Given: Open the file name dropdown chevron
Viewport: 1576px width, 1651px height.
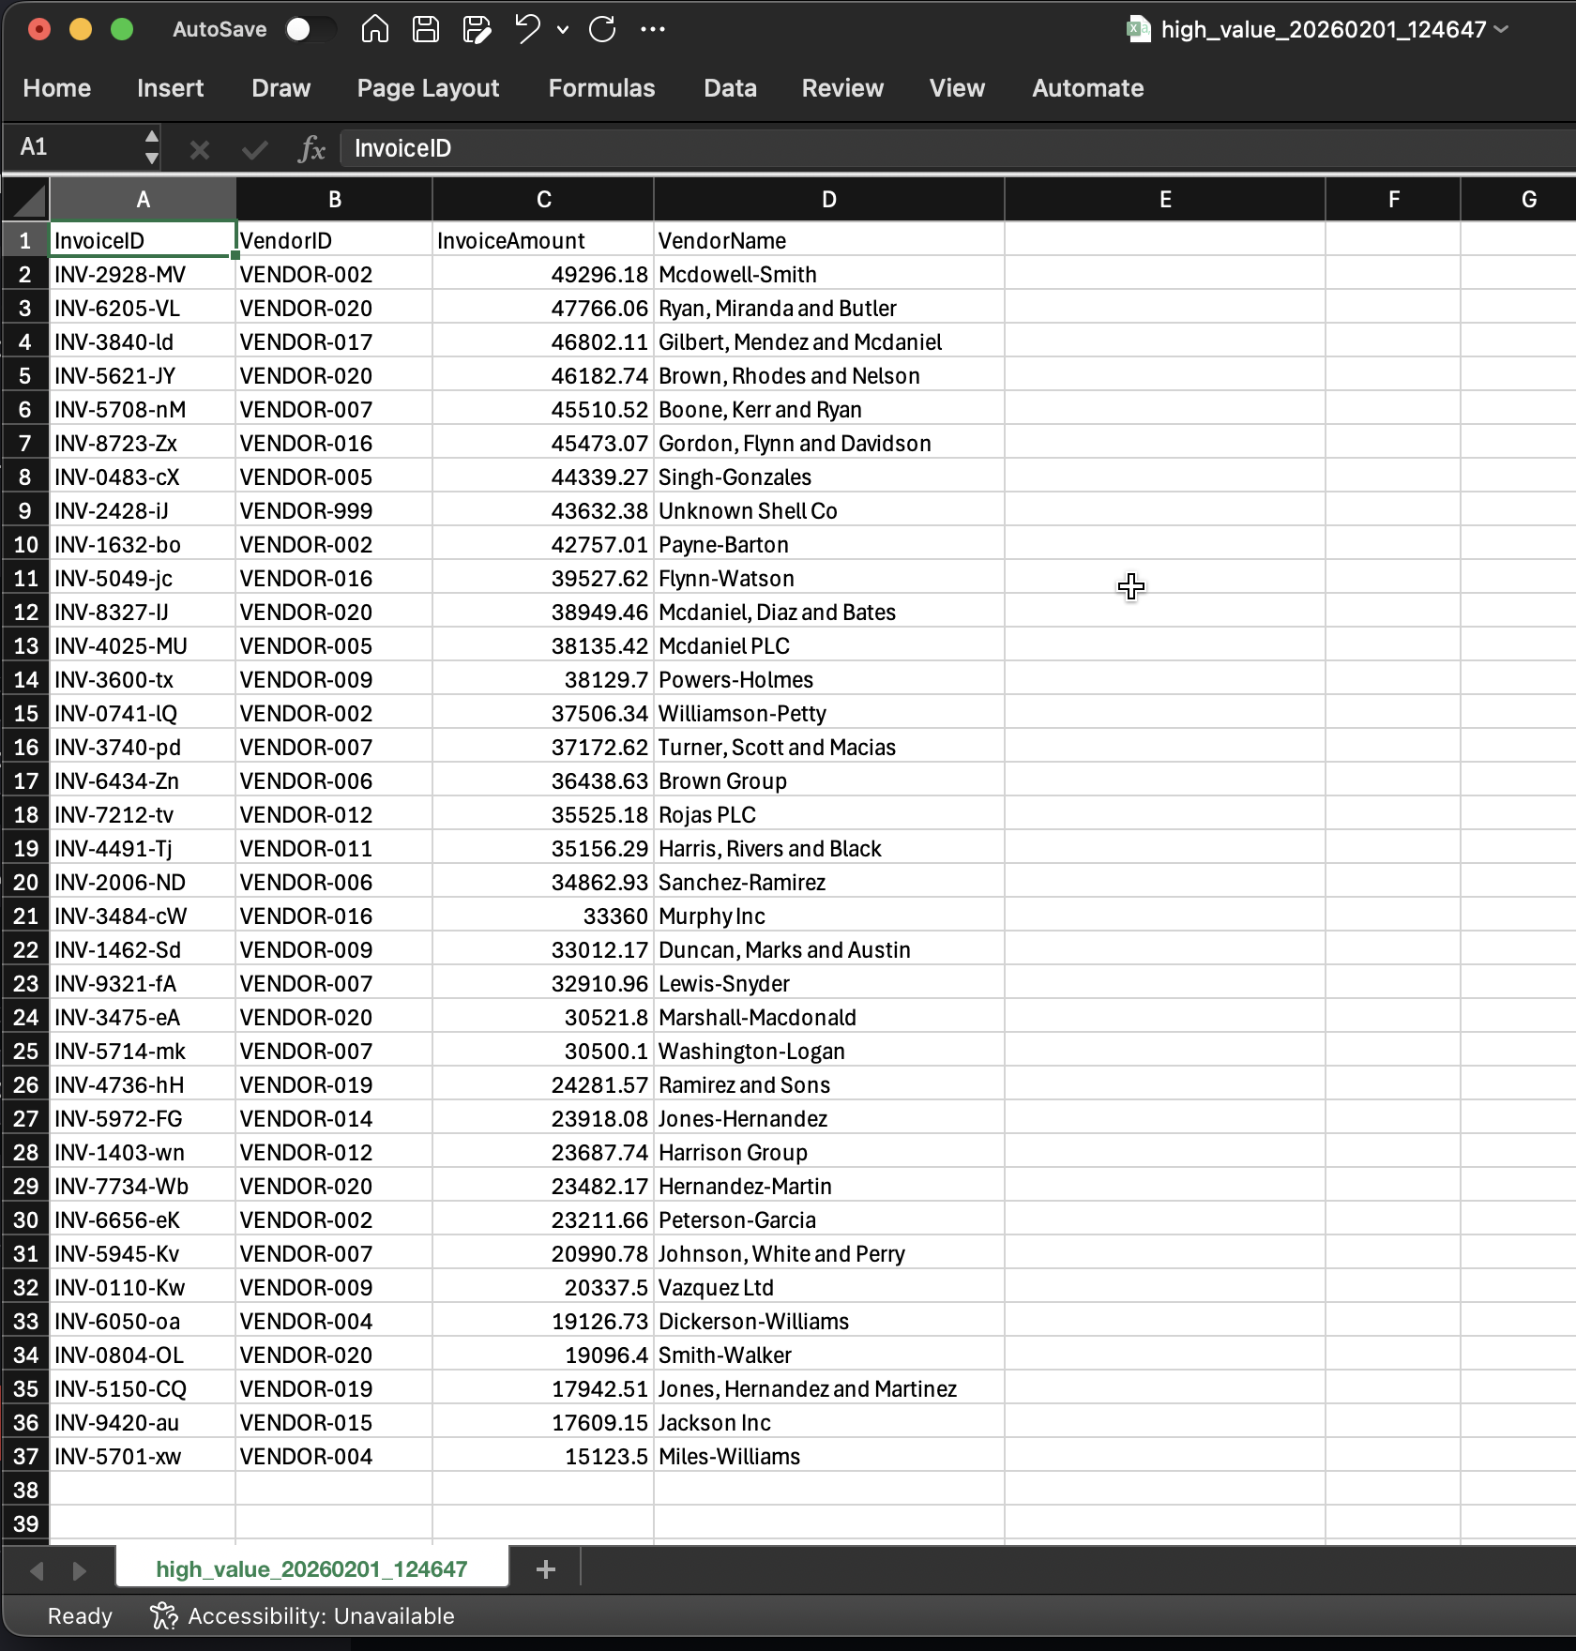Looking at the screenshot, I should [1502, 30].
